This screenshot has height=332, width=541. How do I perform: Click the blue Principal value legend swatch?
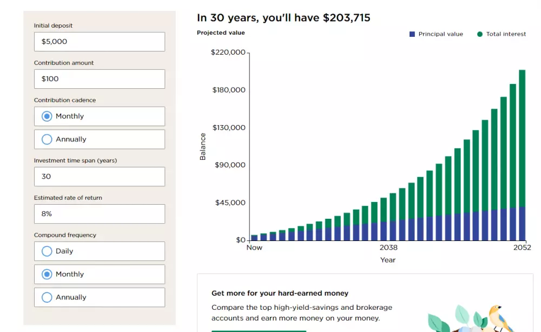(x=412, y=34)
